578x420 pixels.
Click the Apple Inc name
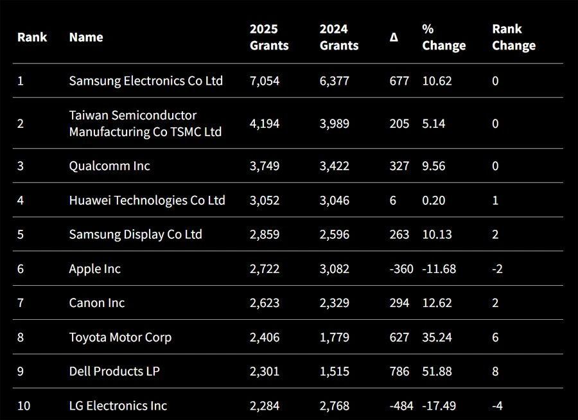point(94,268)
